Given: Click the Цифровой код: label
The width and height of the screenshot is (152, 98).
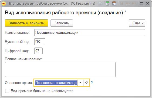Looking at the screenshot, I should (17, 51).
